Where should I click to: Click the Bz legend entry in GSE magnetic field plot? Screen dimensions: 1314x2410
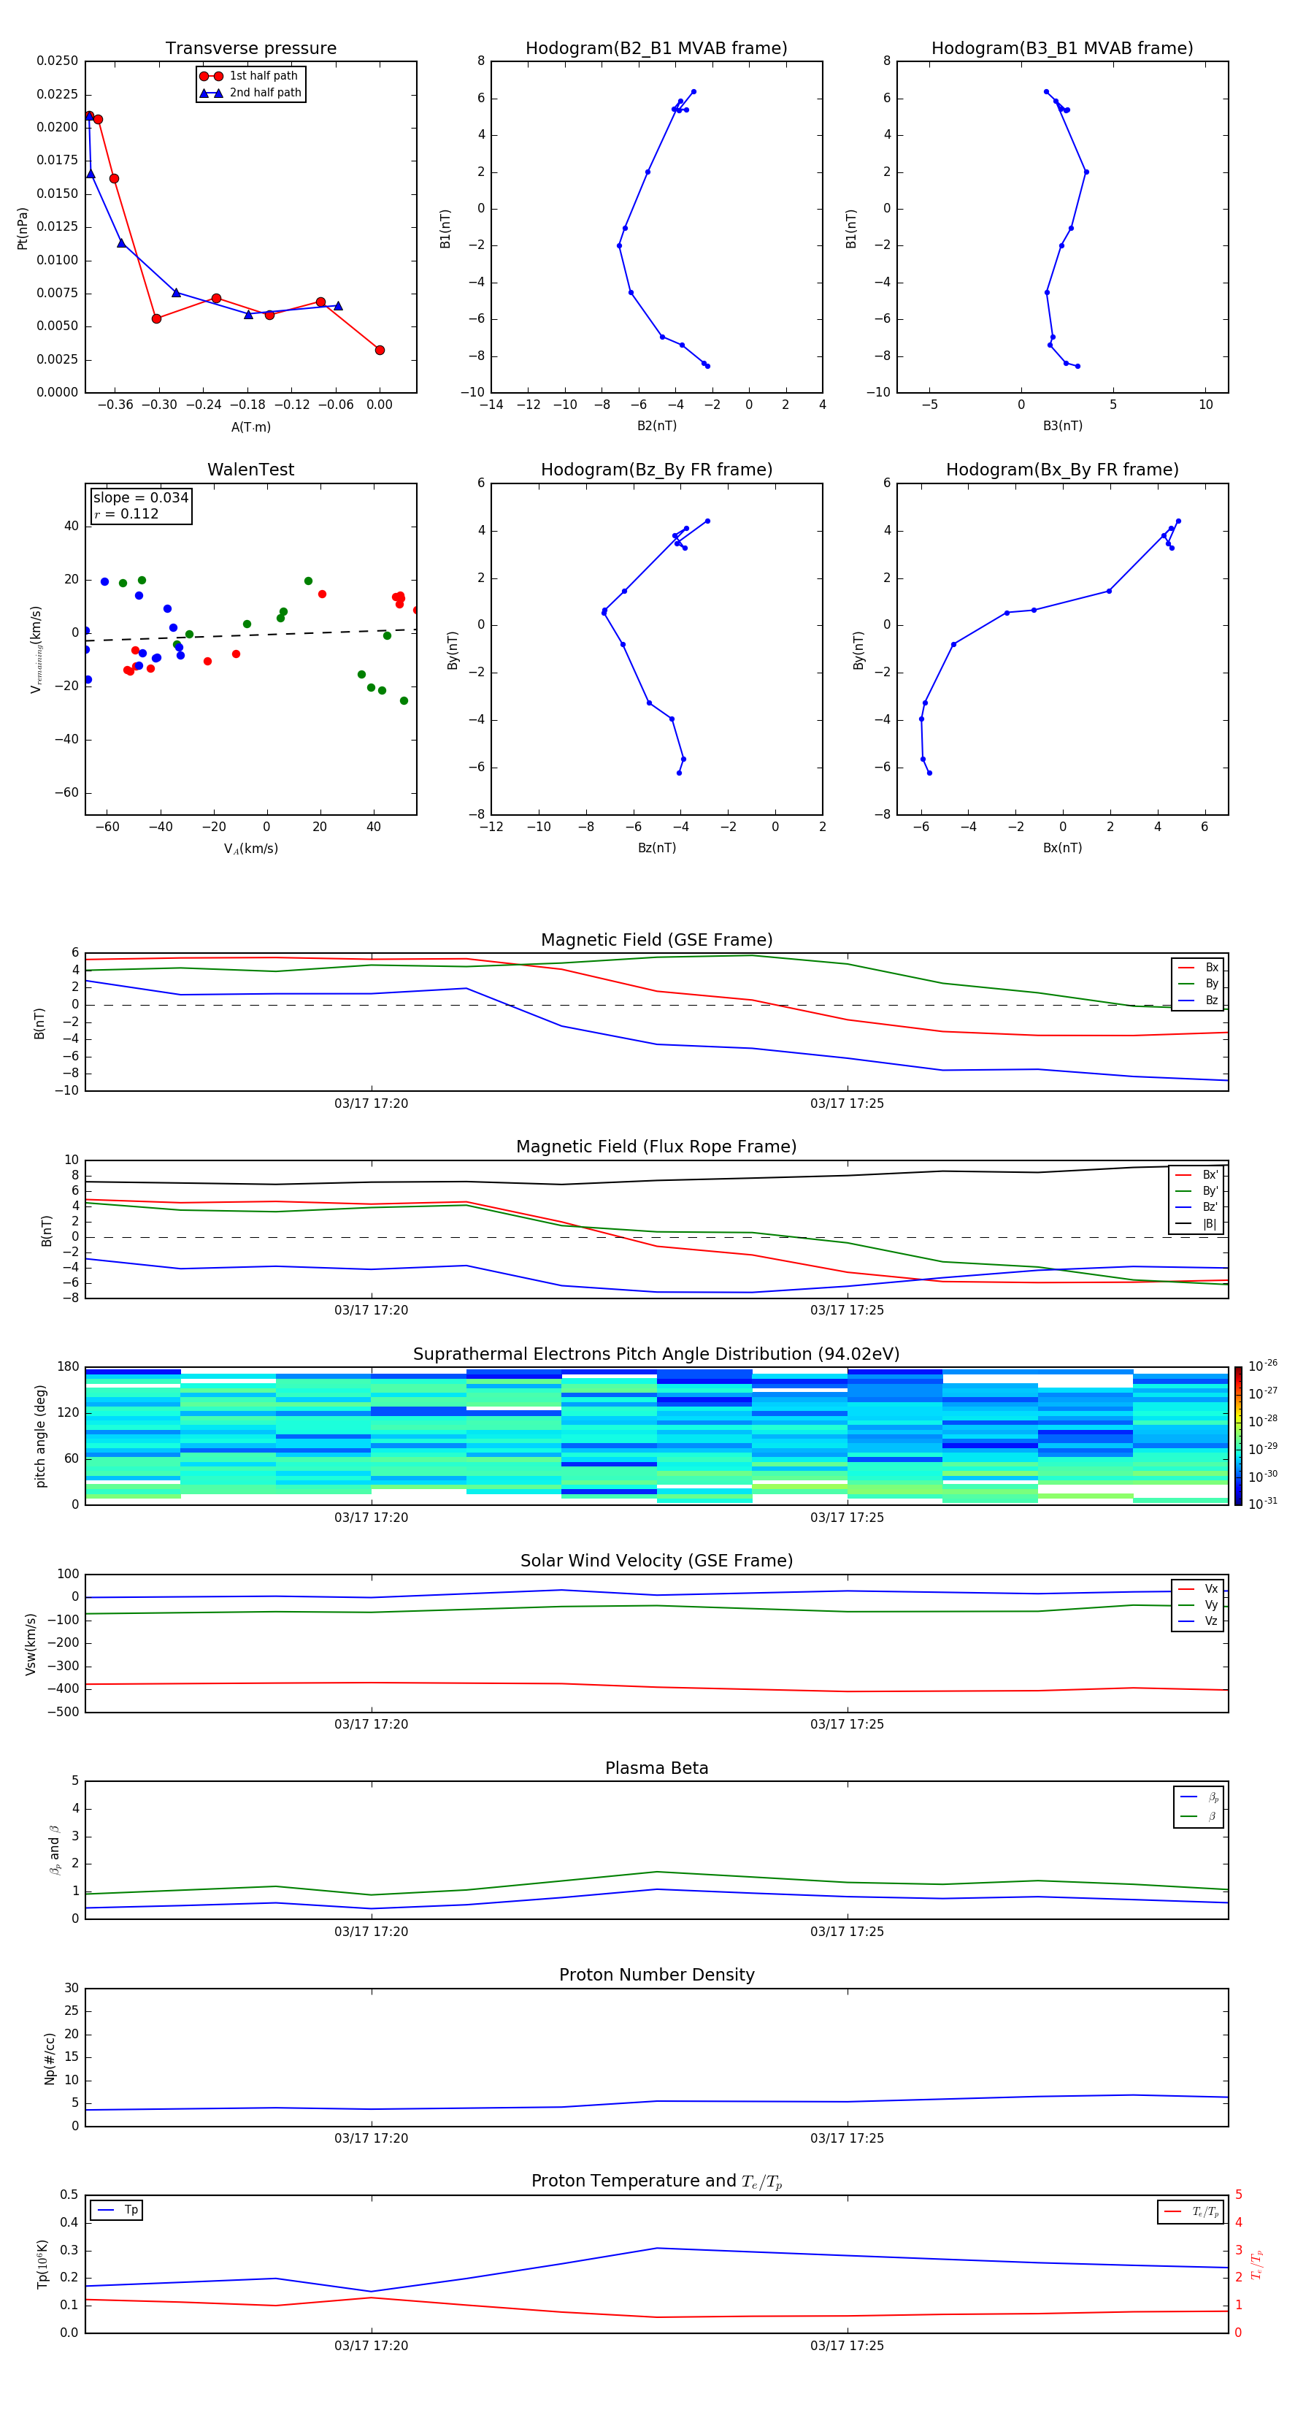click(1198, 1000)
